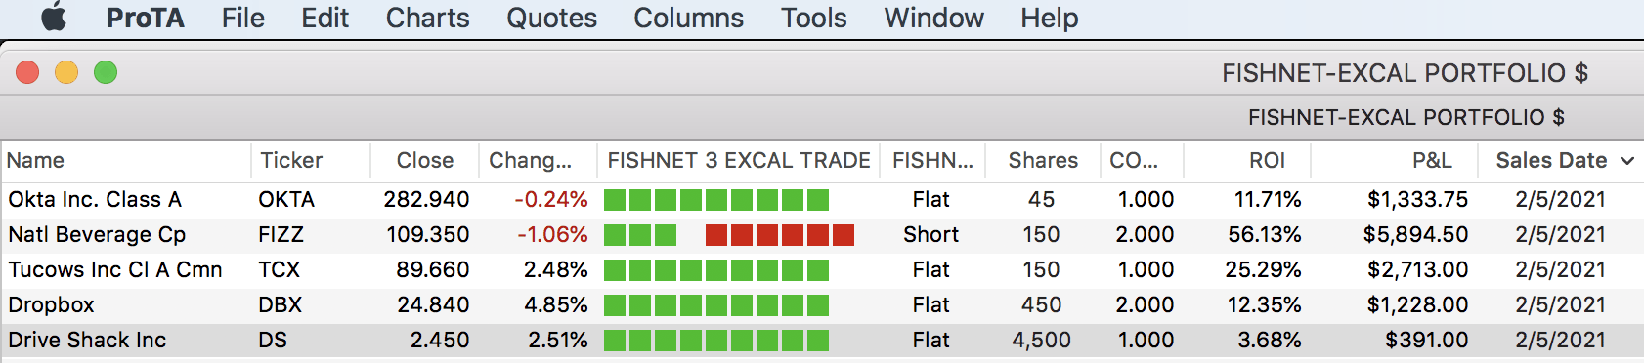
Task: Click the green trade indicator bar for DBX
Action: coord(716,305)
